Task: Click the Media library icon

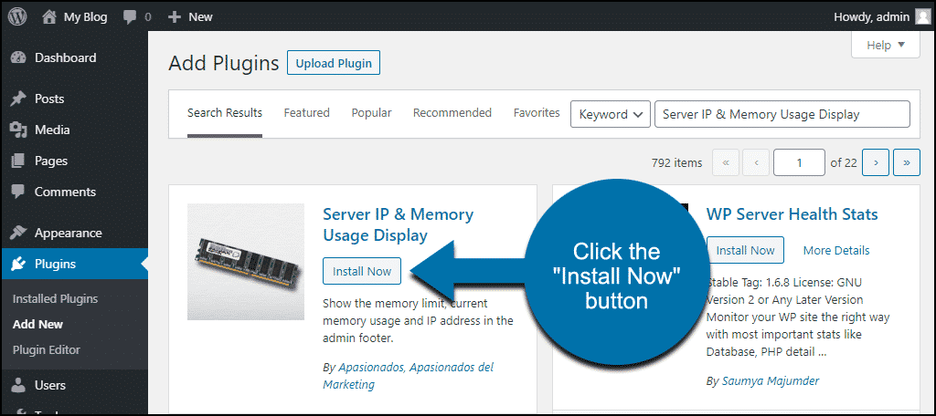Action: click(18, 130)
